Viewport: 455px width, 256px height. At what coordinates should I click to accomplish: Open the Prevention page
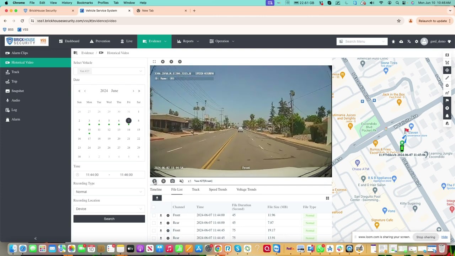(100, 41)
